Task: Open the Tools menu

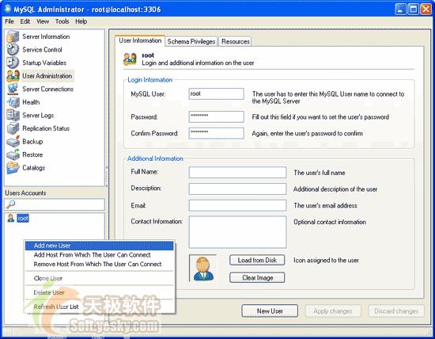Action: click(62, 21)
